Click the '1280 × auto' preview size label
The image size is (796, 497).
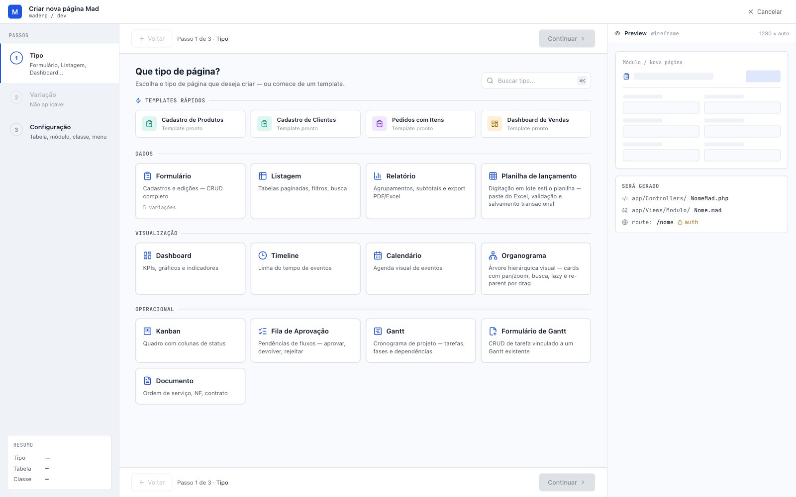pos(774,33)
